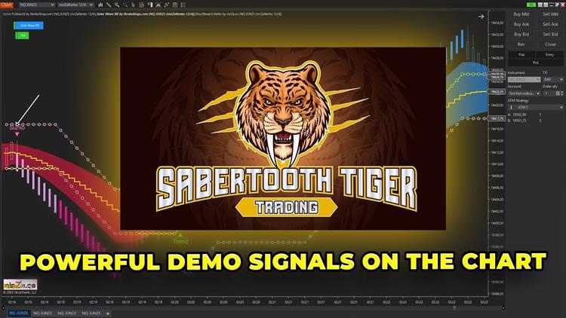This screenshot has width=566, height=318.
Task: Add a new chart tab with plus
Action: click(108, 313)
